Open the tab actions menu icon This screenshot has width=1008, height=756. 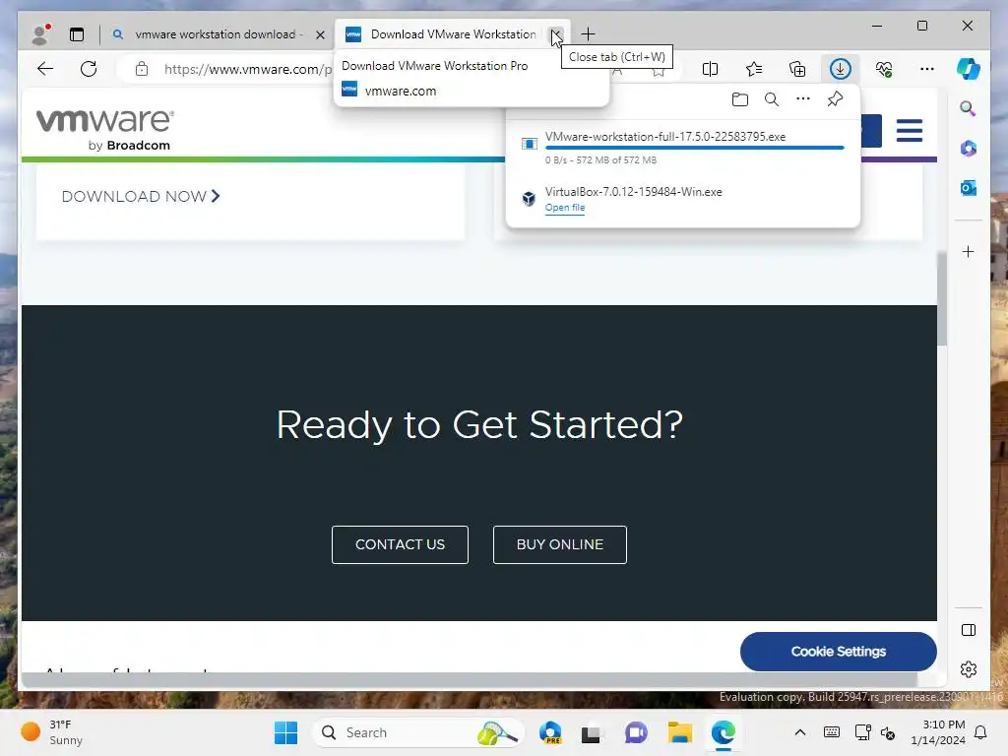click(77, 34)
